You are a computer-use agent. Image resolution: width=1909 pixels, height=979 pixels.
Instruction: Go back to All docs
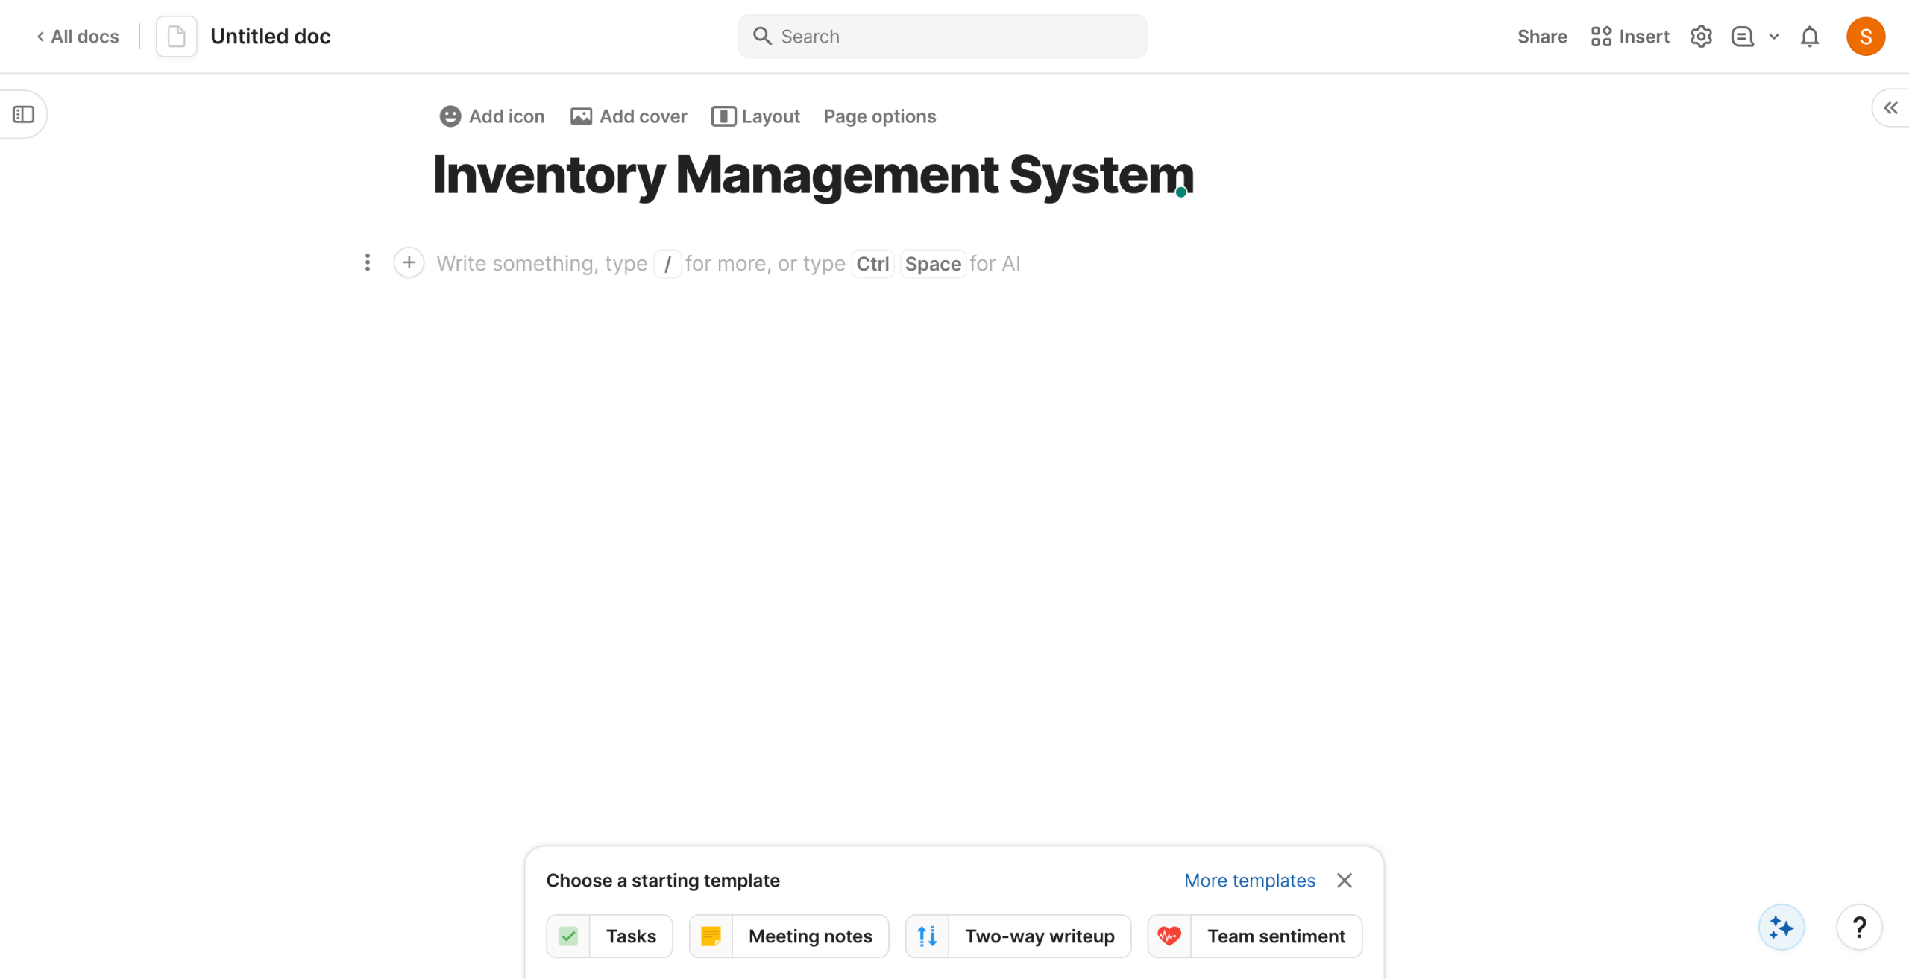[x=78, y=37]
